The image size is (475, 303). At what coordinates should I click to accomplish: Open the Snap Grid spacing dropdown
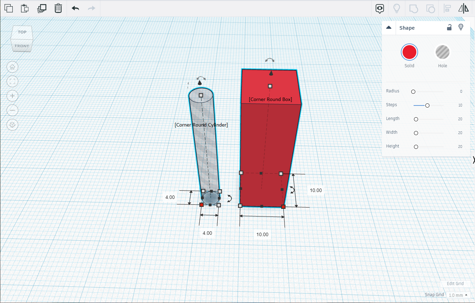(x=458, y=295)
